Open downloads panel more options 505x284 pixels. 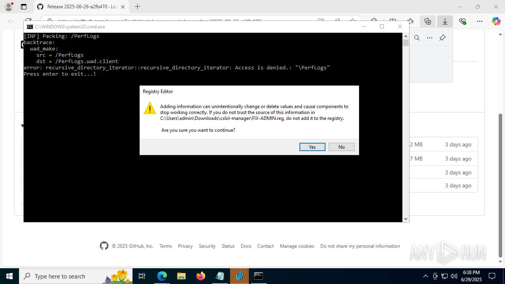[430, 38]
